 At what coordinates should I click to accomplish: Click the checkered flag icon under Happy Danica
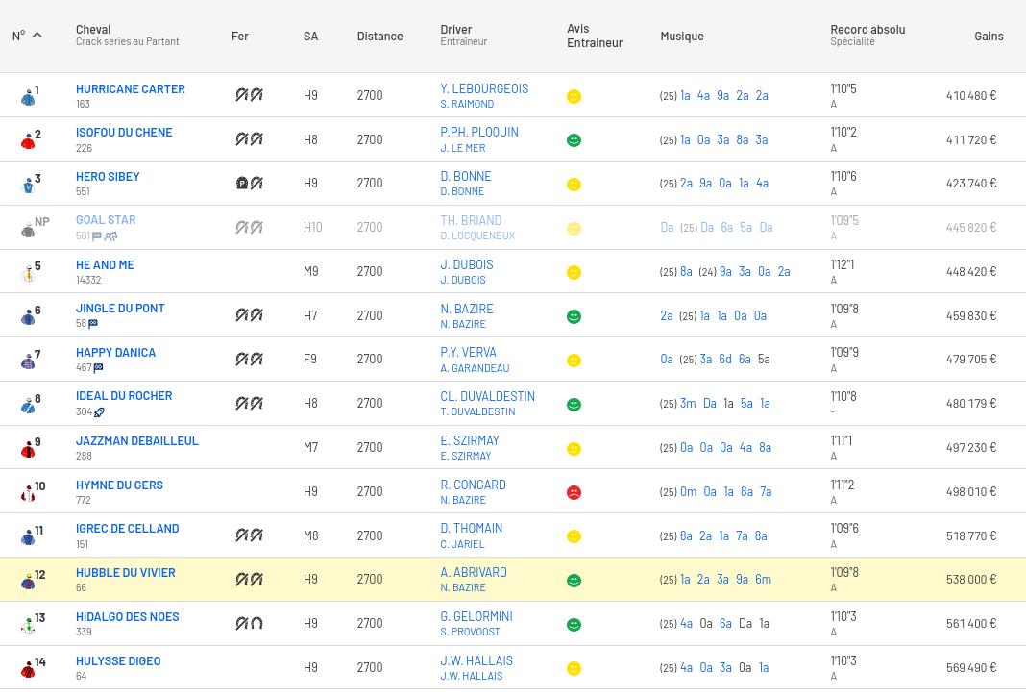point(98,368)
